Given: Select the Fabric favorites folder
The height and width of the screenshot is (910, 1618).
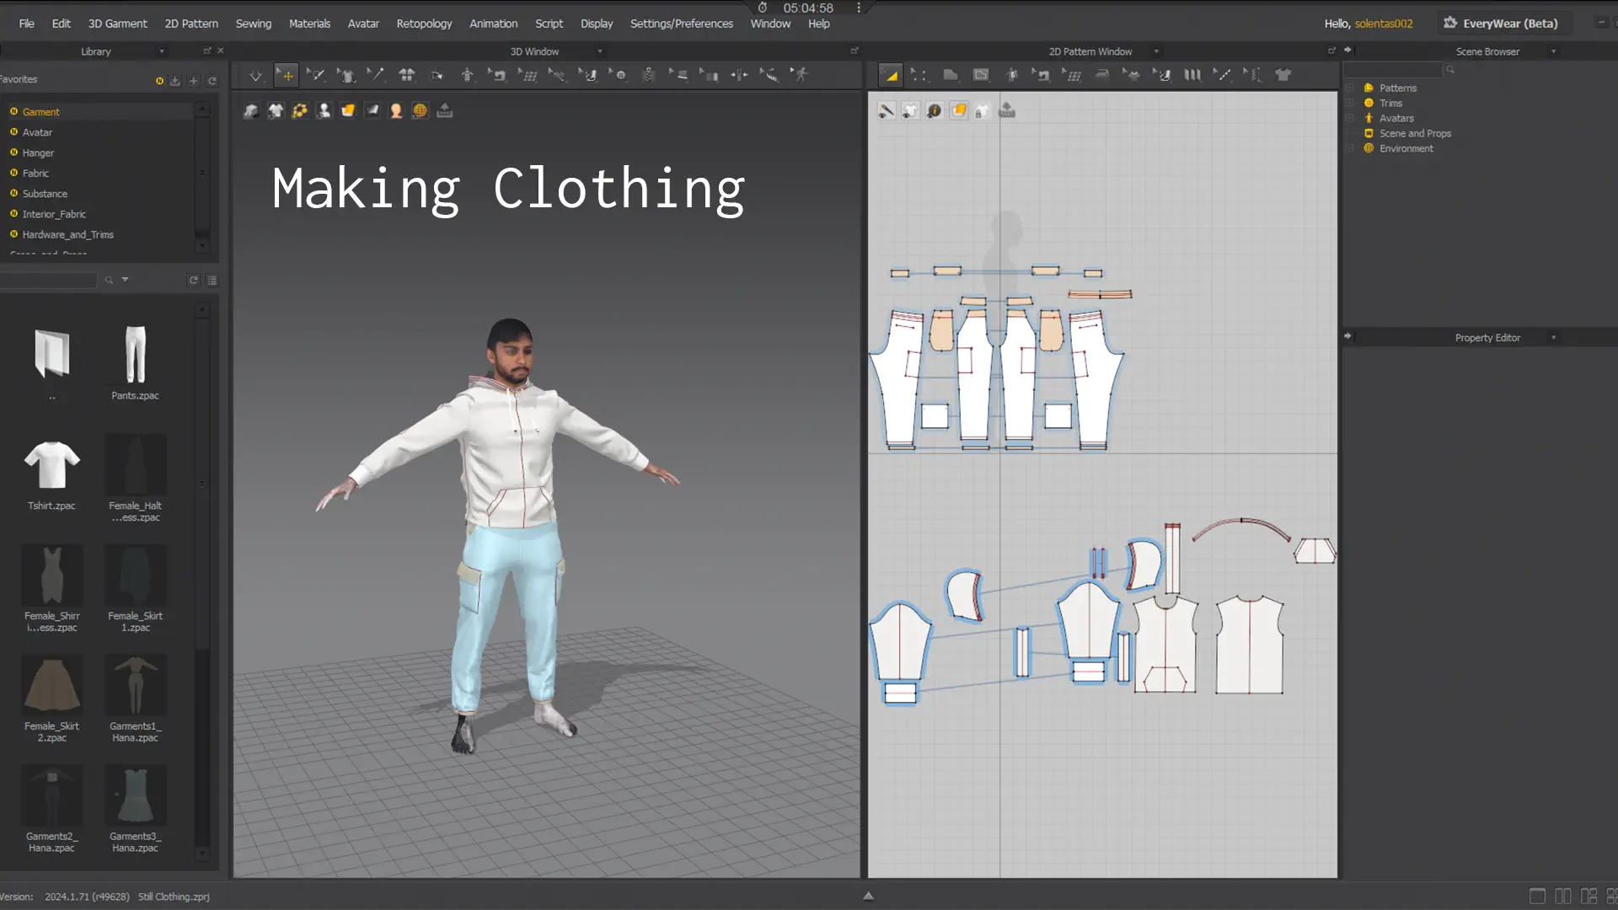Looking at the screenshot, I should pyautogui.click(x=35, y=173).
